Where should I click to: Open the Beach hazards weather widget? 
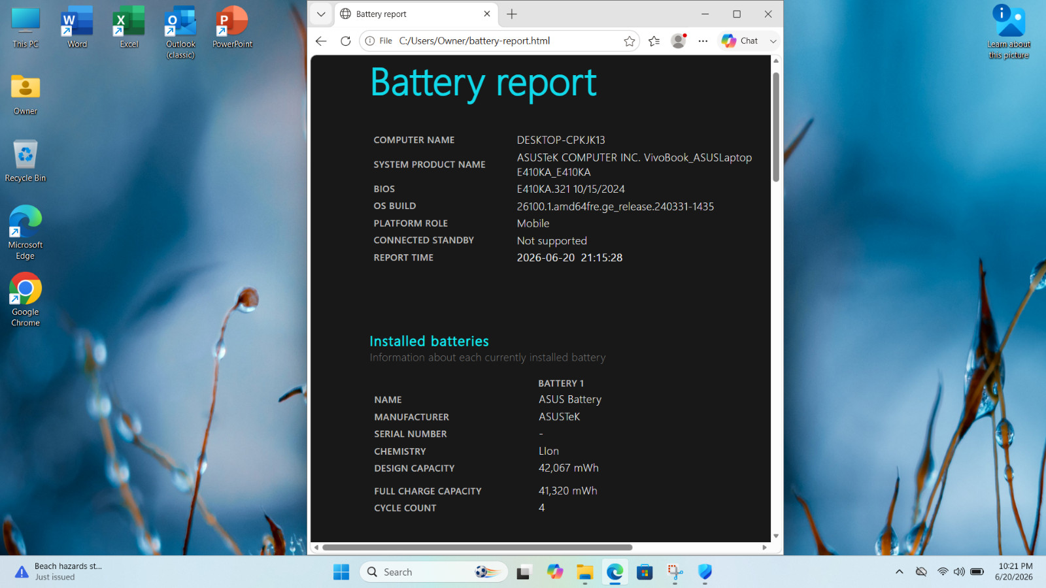tap(59, 572)
